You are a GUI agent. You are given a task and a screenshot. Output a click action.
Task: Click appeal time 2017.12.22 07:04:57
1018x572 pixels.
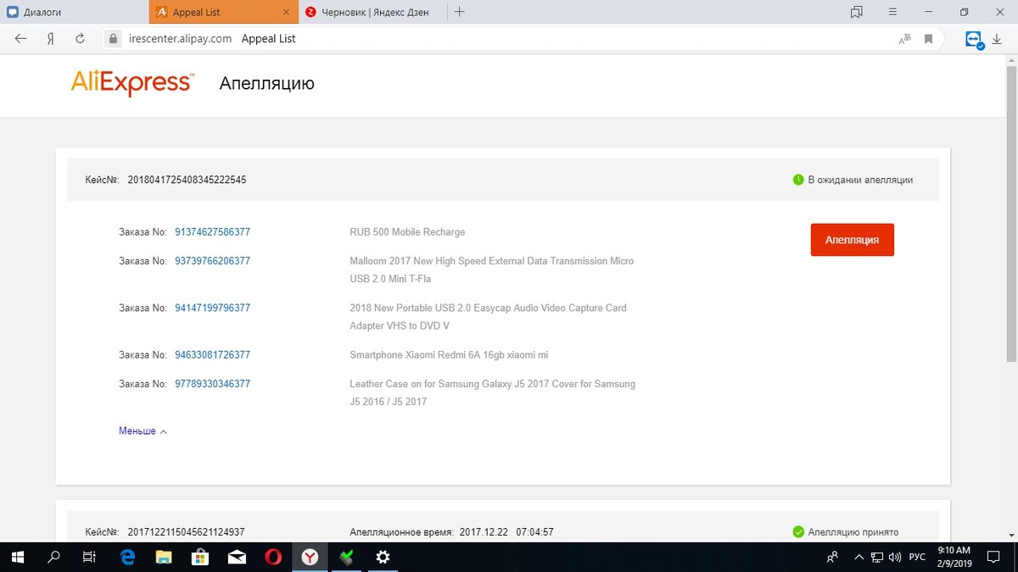click(506, 532)
